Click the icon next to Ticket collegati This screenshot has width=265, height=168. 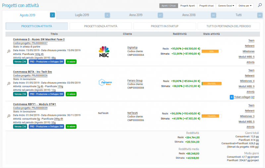(253, 97)
